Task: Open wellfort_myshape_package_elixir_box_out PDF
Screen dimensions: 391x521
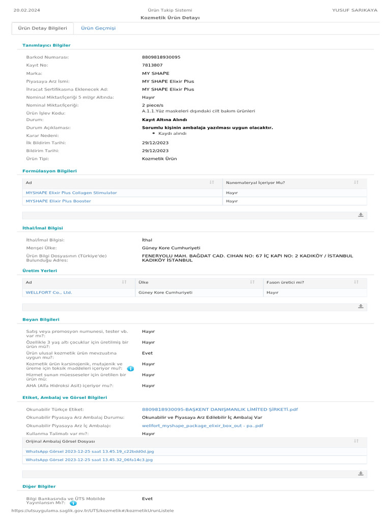Action: (203, 426)
